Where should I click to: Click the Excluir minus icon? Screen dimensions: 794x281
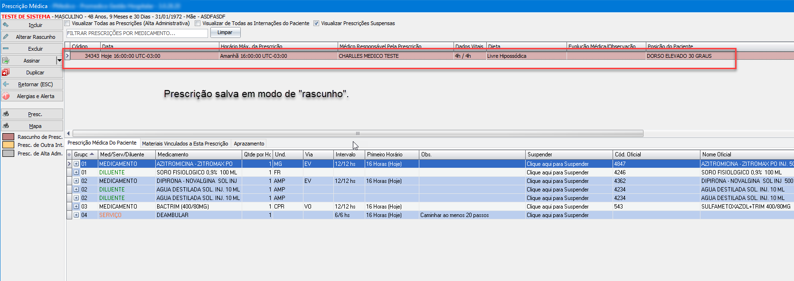pyautogui.click(x=6, y=48)
